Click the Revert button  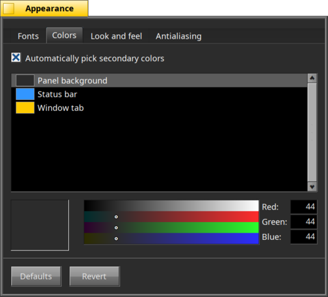tap(94, 277)
